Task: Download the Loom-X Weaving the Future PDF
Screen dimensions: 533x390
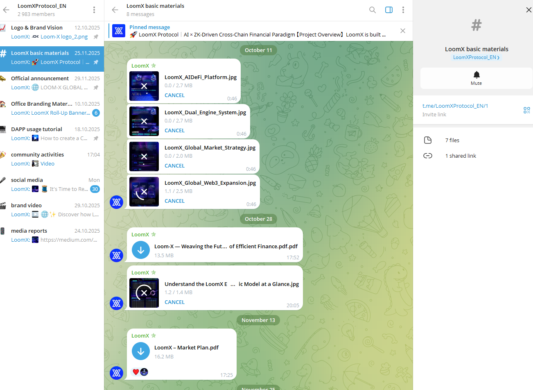Action: coord(141,250)
